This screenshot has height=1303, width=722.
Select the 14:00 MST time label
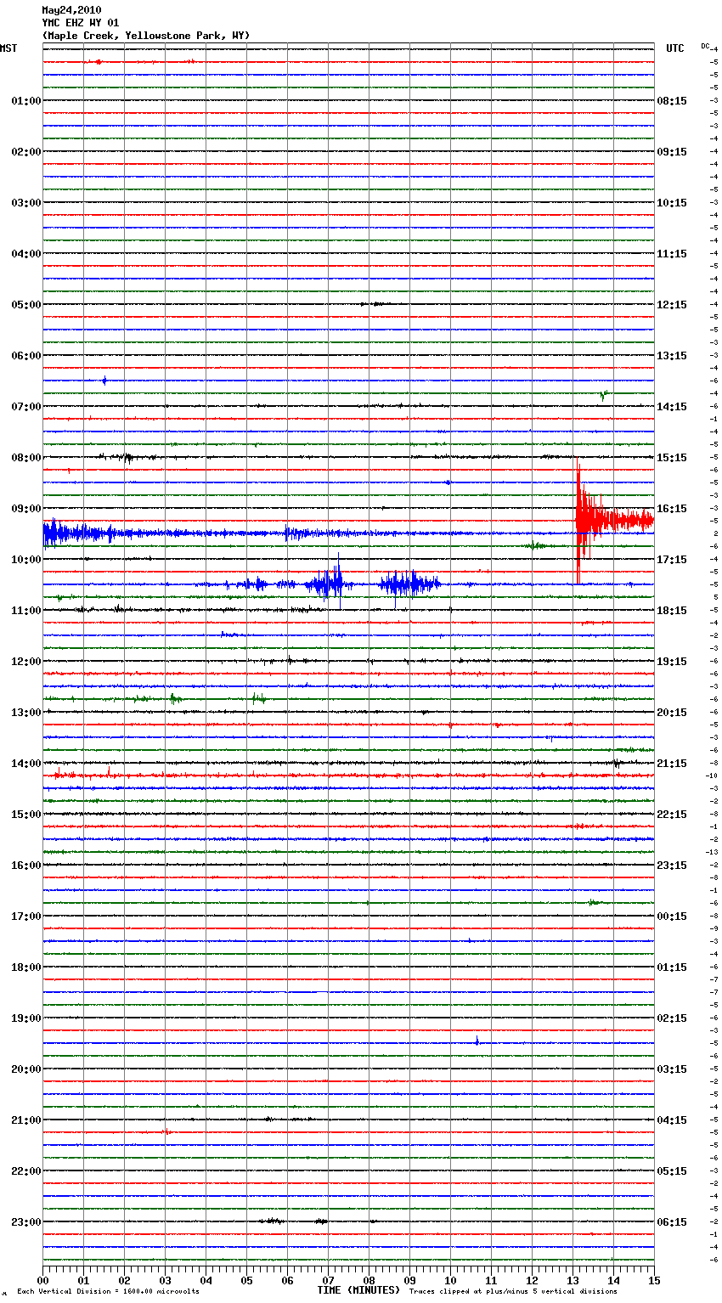click(x=26, y=764)
